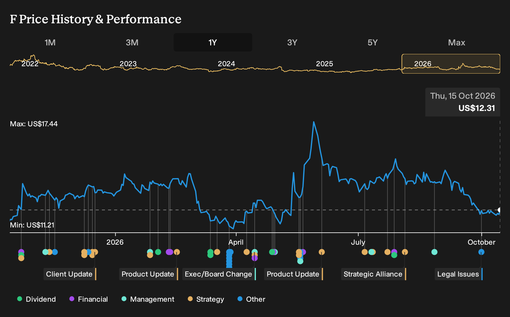Open the Product Update label before Exec/Board Change
The image size is (510, 317).
[149, 274]
